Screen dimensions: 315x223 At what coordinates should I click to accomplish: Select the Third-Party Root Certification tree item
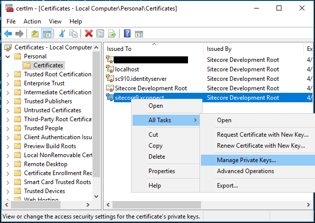[x=58, y=119]
